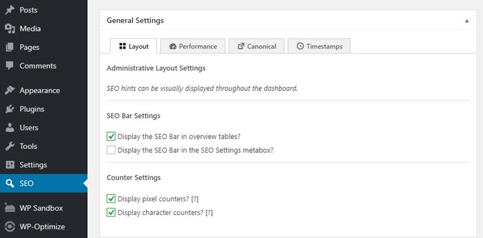Open the Canonical tab
Screen dimensions: 483x238
[257, 46]
